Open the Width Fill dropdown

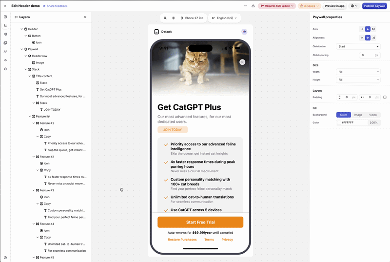(358, 72)
